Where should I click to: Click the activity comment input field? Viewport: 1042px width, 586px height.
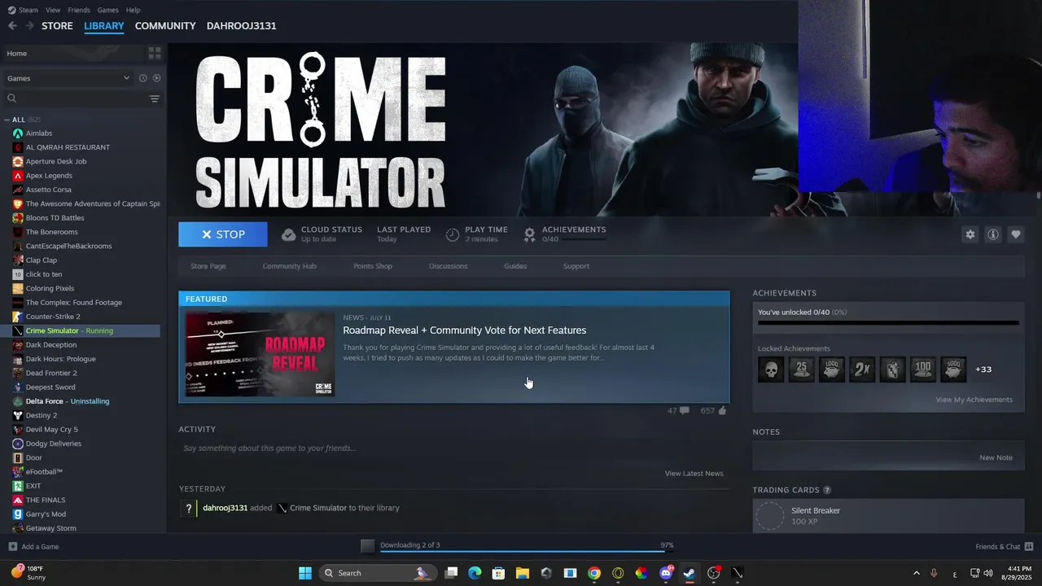tap(453, 448)
